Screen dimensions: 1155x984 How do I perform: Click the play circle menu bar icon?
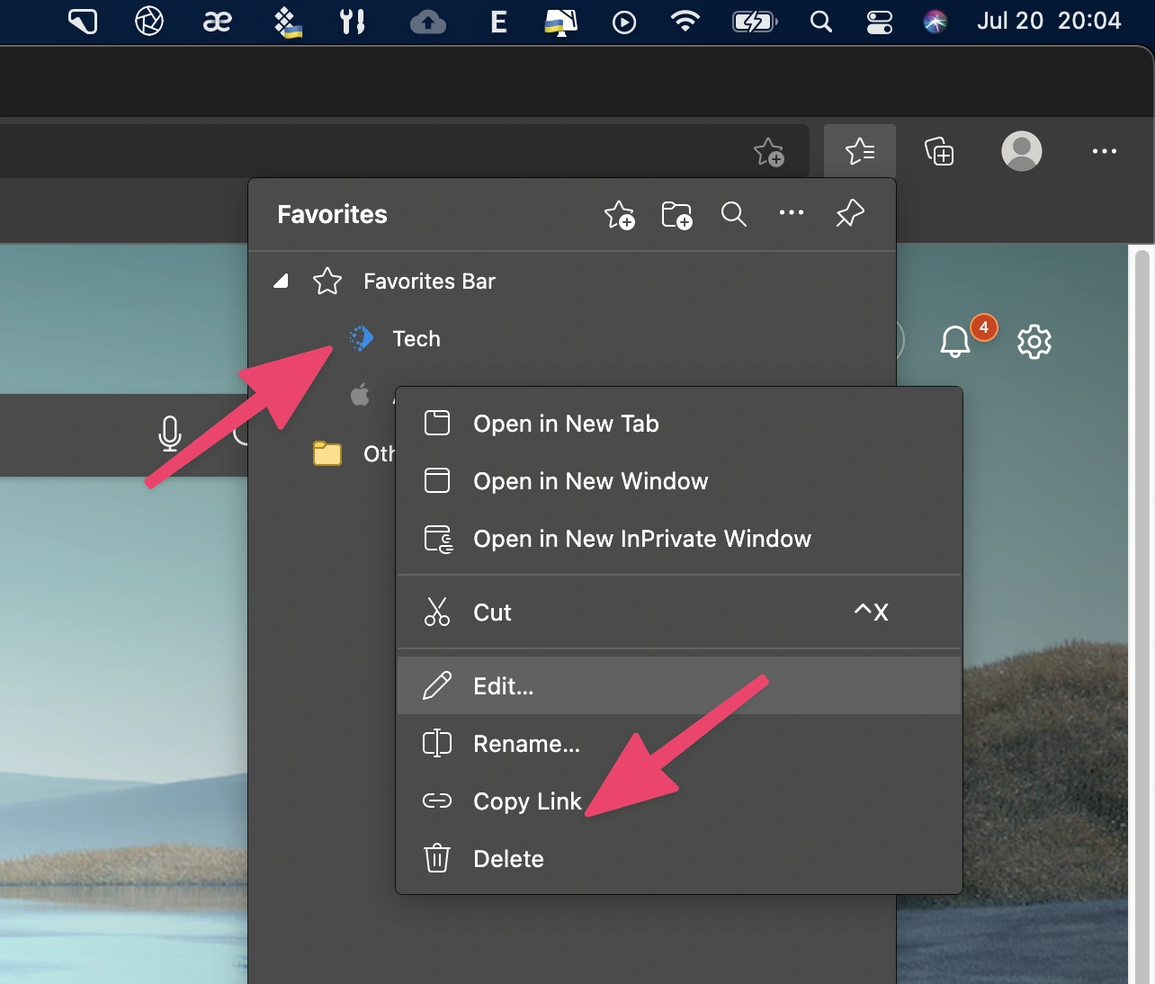[624, 22]
